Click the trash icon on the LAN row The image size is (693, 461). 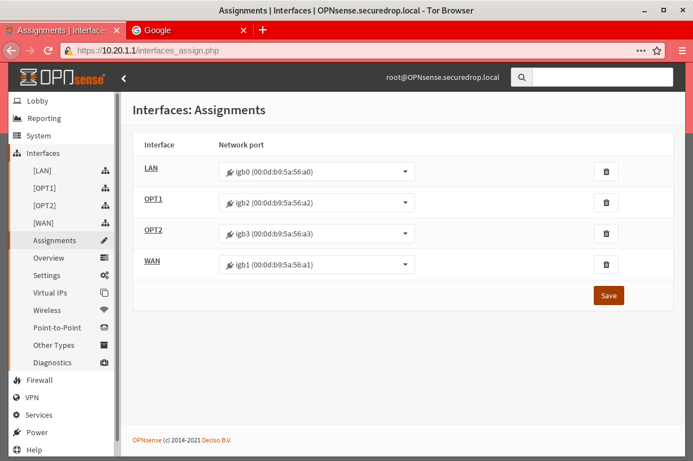tap(606, 172)
